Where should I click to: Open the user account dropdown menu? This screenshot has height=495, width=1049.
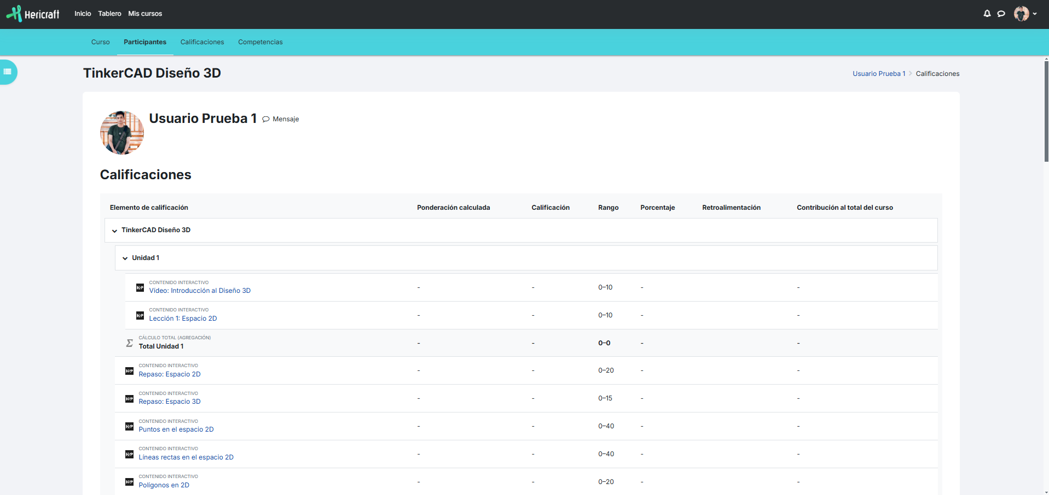(1025, 14)
